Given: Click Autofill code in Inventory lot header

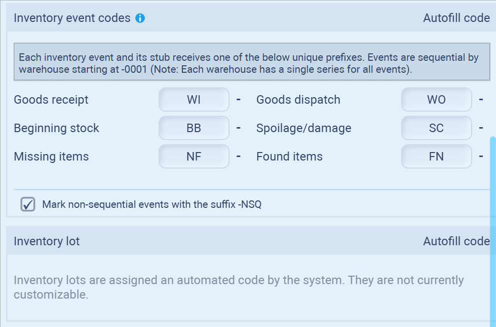Looking at the screenshot, I should (x=456, y=241).
